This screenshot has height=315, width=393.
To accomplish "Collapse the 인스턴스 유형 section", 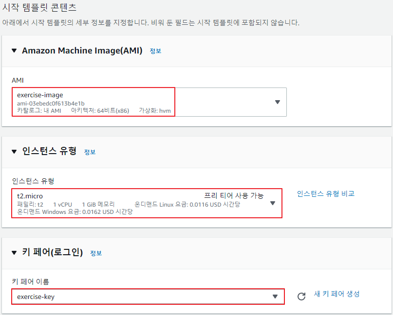I will pyautogui.click(x=14, y=152).
